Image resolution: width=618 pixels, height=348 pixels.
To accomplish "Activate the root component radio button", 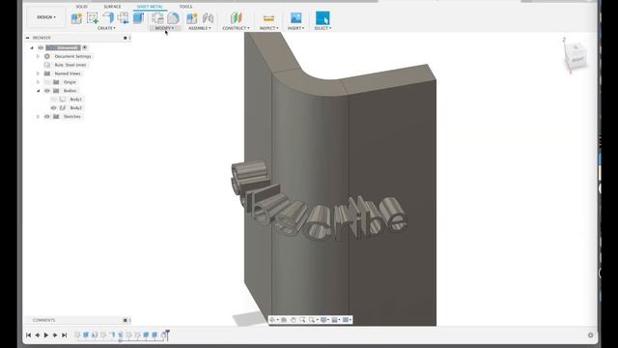I will [85, 47].
